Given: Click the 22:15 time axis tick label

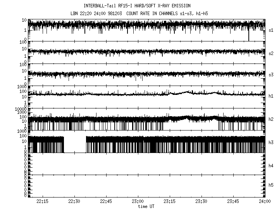Looking at the screenshot, I should pos(42,201).
